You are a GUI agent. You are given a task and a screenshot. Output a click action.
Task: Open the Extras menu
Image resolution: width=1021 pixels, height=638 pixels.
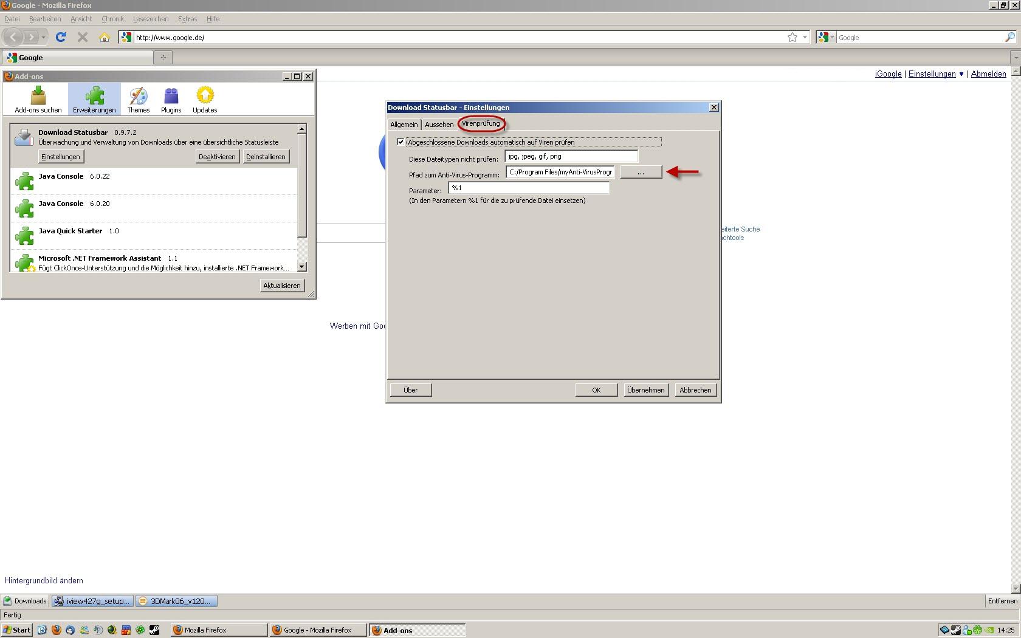coord(187,19)
